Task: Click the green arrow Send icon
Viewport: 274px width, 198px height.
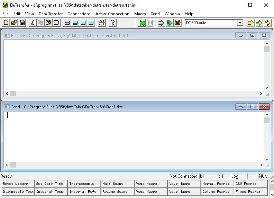Action: 161,23
